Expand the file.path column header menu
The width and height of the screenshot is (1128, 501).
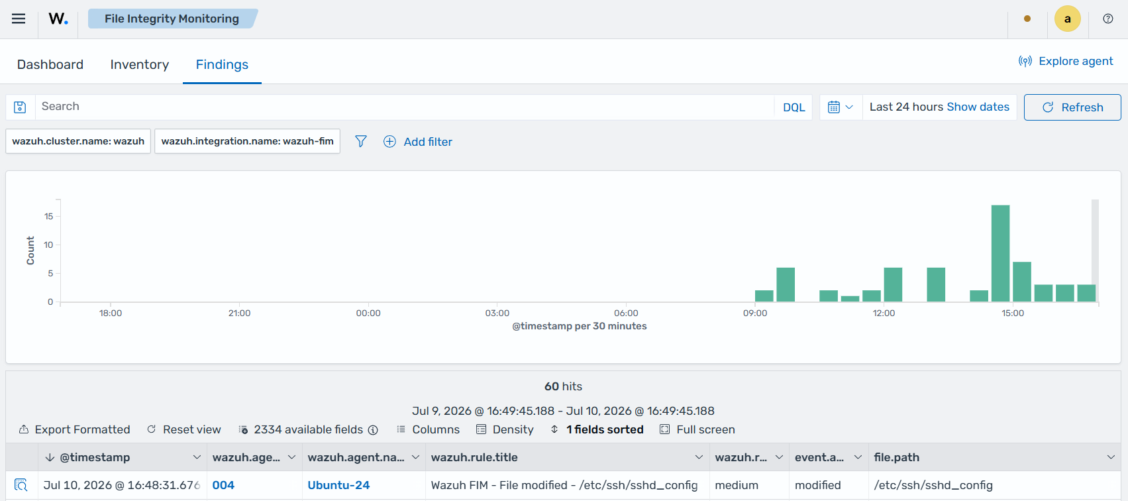[x=1111, y=457]
